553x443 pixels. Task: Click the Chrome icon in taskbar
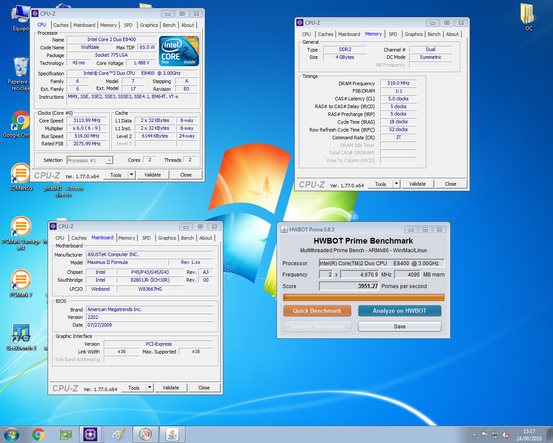tap(38, 434)
